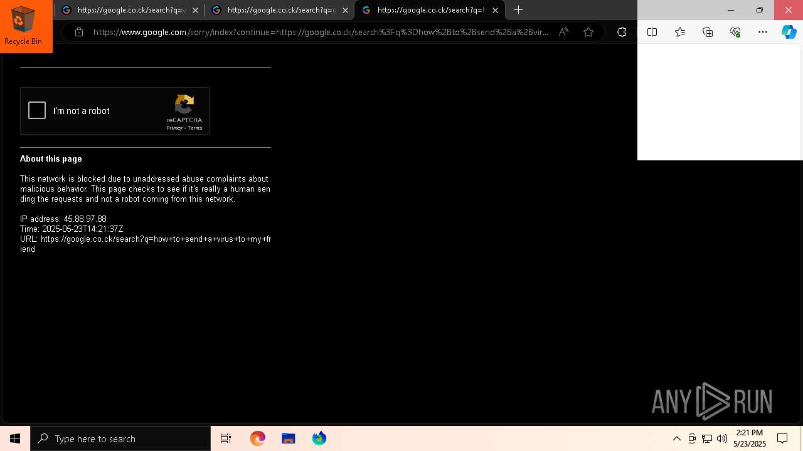Open Microsoft Edge from the taskbar

pyautogui.click(x=258, y=438)
